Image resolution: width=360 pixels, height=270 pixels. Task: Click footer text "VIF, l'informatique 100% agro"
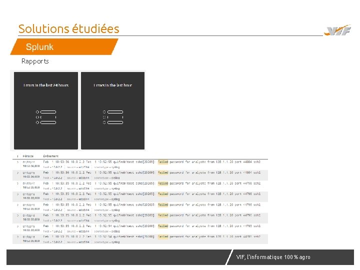click(273, 257)
